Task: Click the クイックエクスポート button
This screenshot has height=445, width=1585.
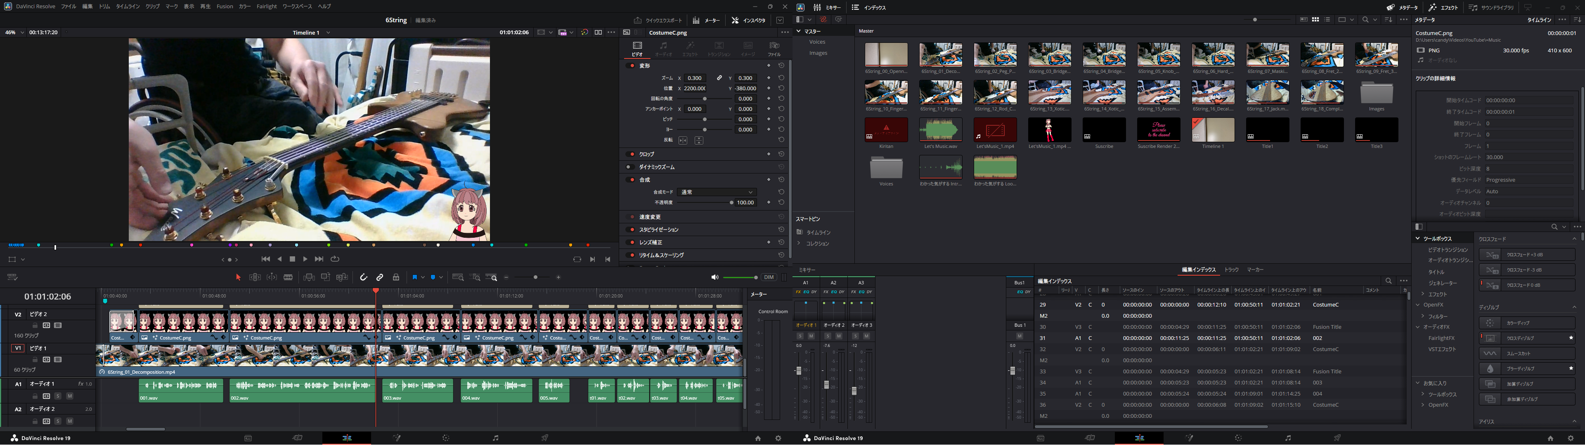Action: 658,20
